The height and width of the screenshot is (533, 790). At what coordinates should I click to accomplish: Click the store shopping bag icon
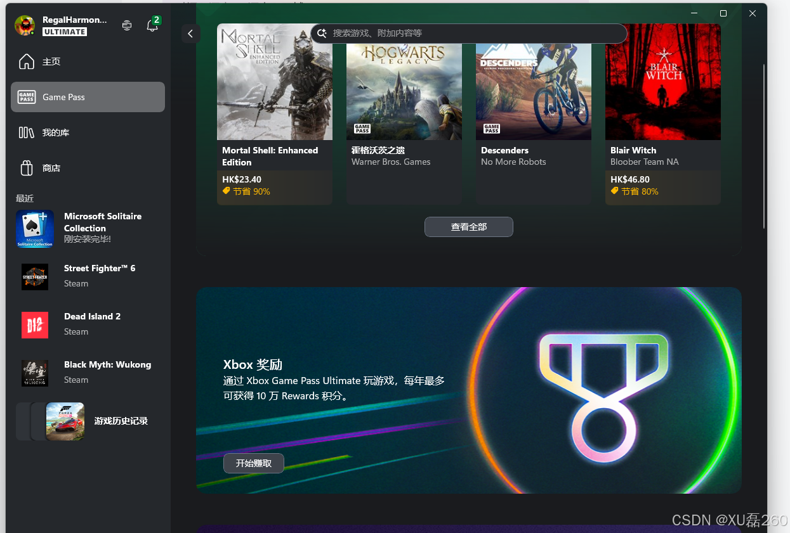coord(27,168)
